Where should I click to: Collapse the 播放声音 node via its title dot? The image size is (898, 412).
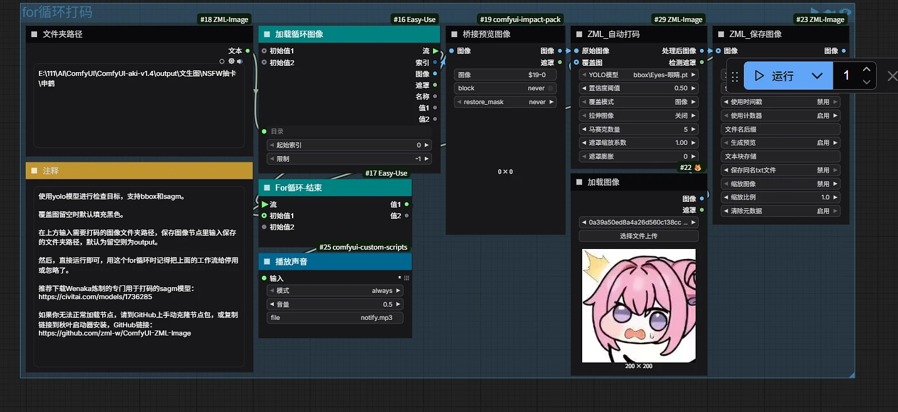click(268, 261)
